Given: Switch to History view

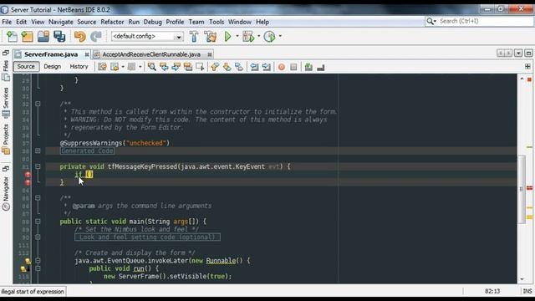Looking at the screenshot, I should (79, 67).
